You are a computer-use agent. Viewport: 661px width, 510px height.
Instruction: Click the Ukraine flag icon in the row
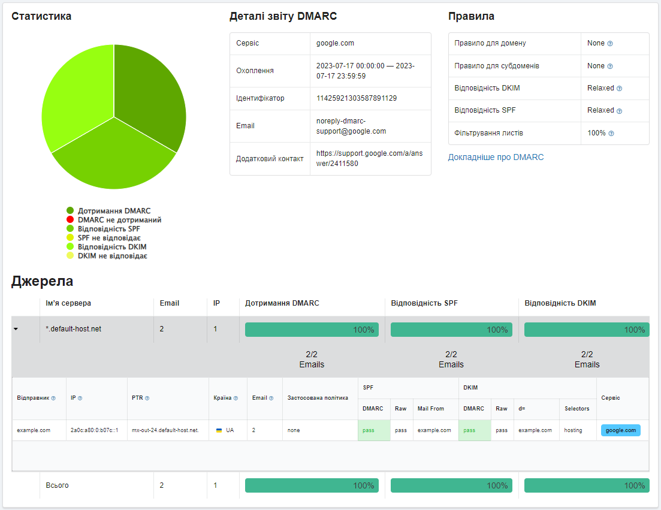pos(219,430)
